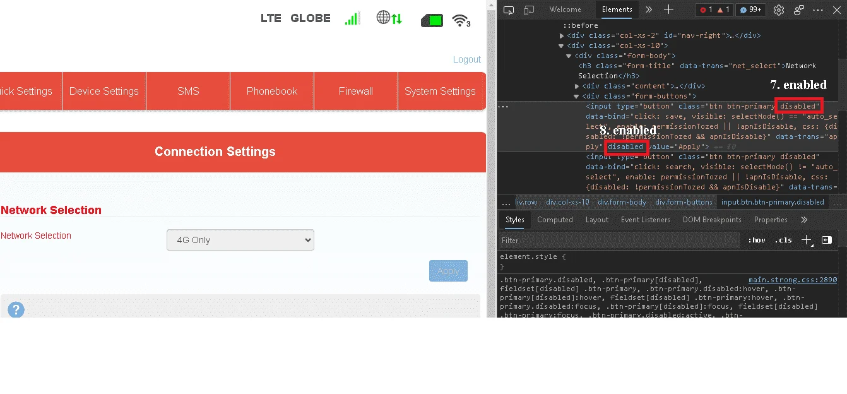Screen dimensions: 847x394
Task: Click the h3 form-title DOM line
Action: pyautogui.click(x=697, y=71)
